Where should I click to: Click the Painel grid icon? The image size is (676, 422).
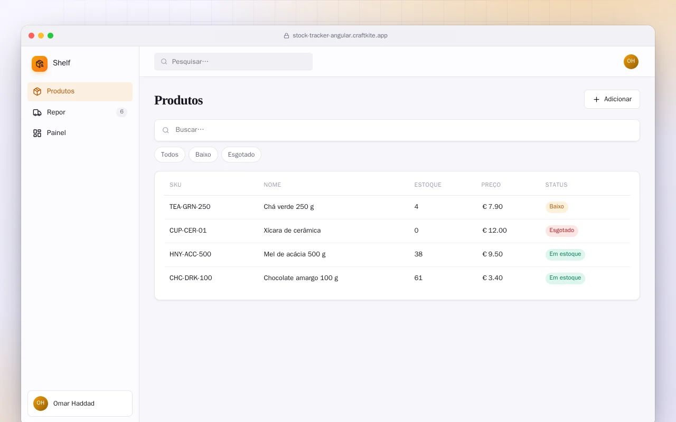tap(37, 133)
